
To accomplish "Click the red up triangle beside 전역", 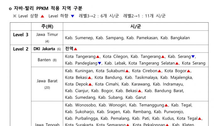I will (75, 49).
